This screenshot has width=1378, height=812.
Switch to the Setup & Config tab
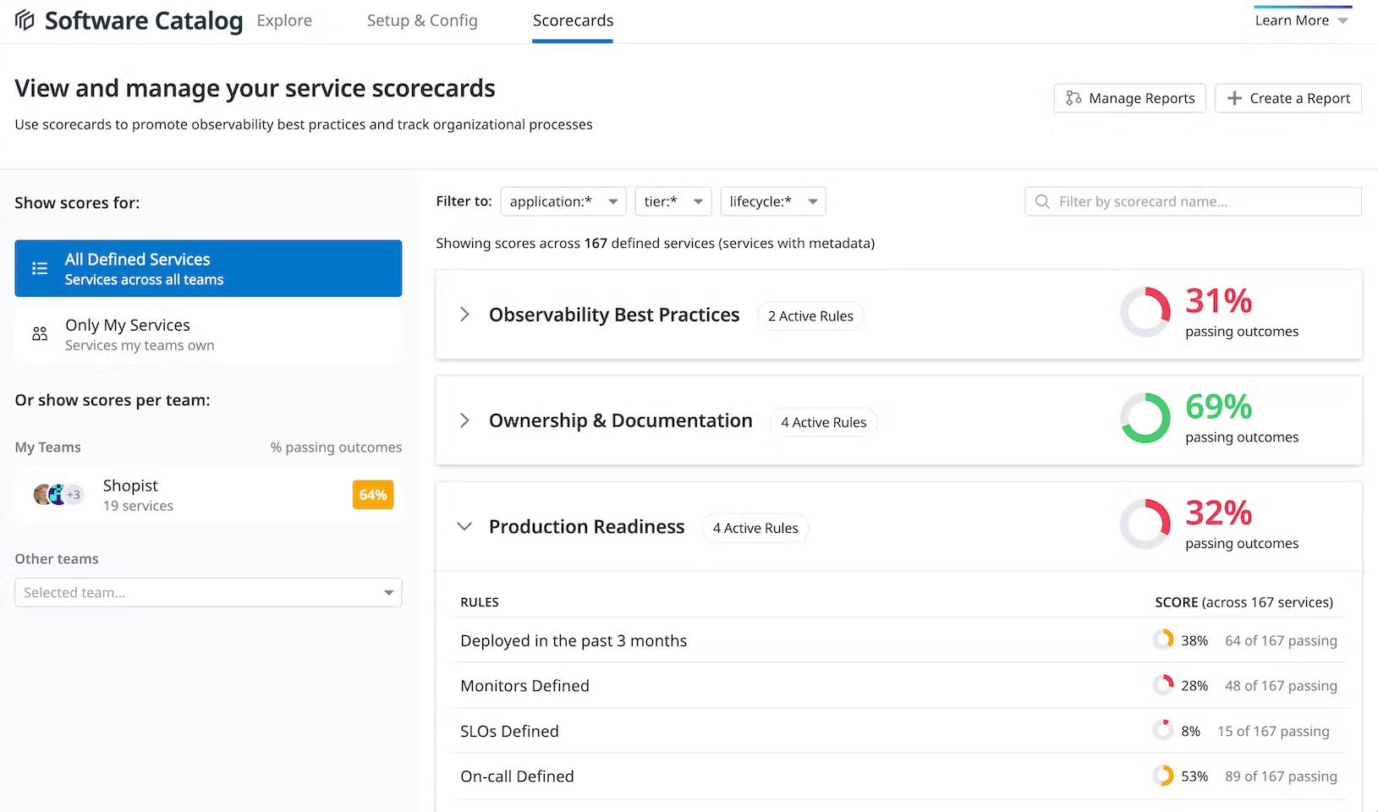coord(422,20)
